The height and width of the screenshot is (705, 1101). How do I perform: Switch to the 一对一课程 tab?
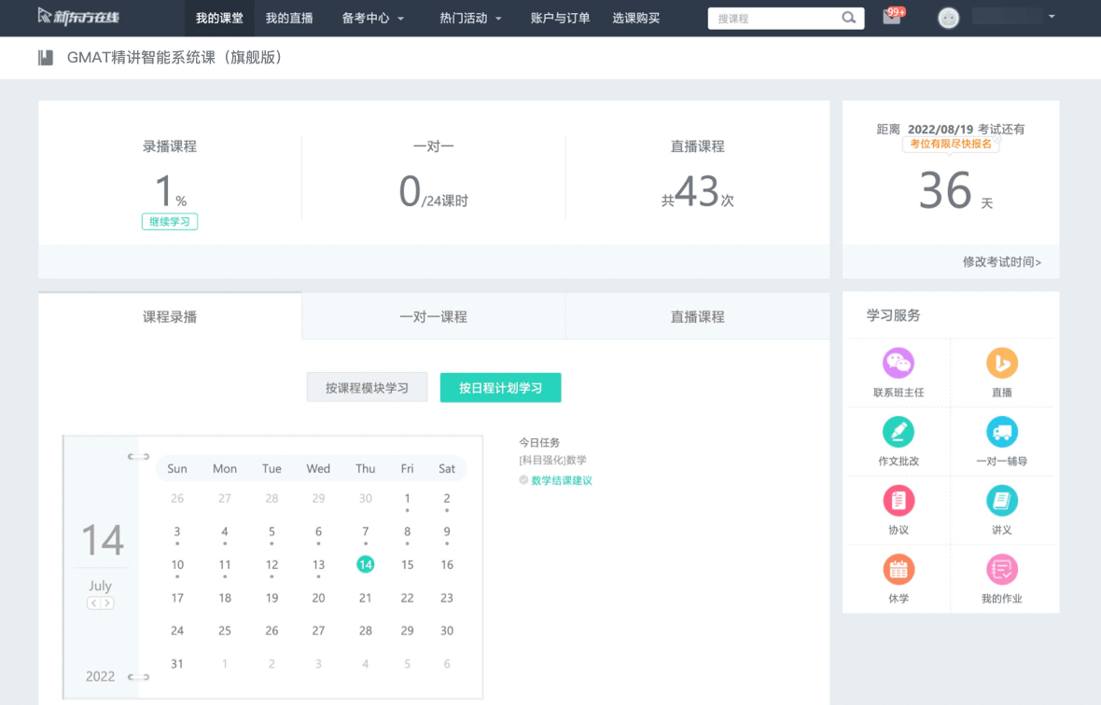(433, 317)
